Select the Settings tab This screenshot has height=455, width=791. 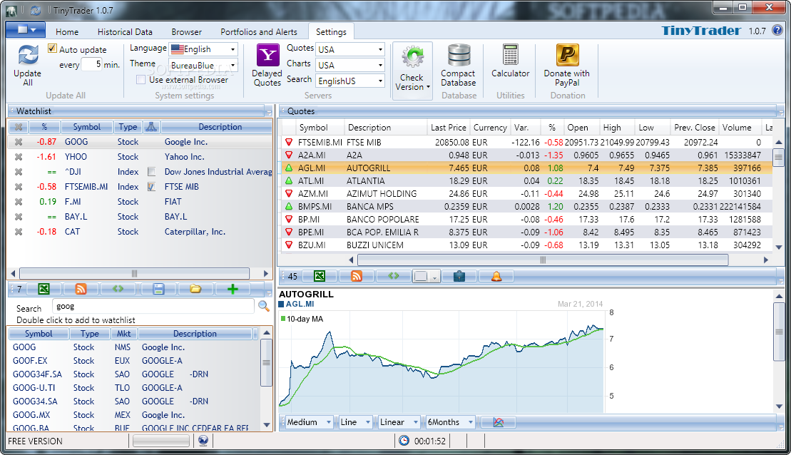pos(331,32)
